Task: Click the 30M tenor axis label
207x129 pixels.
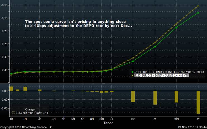Action: (176, 119)
